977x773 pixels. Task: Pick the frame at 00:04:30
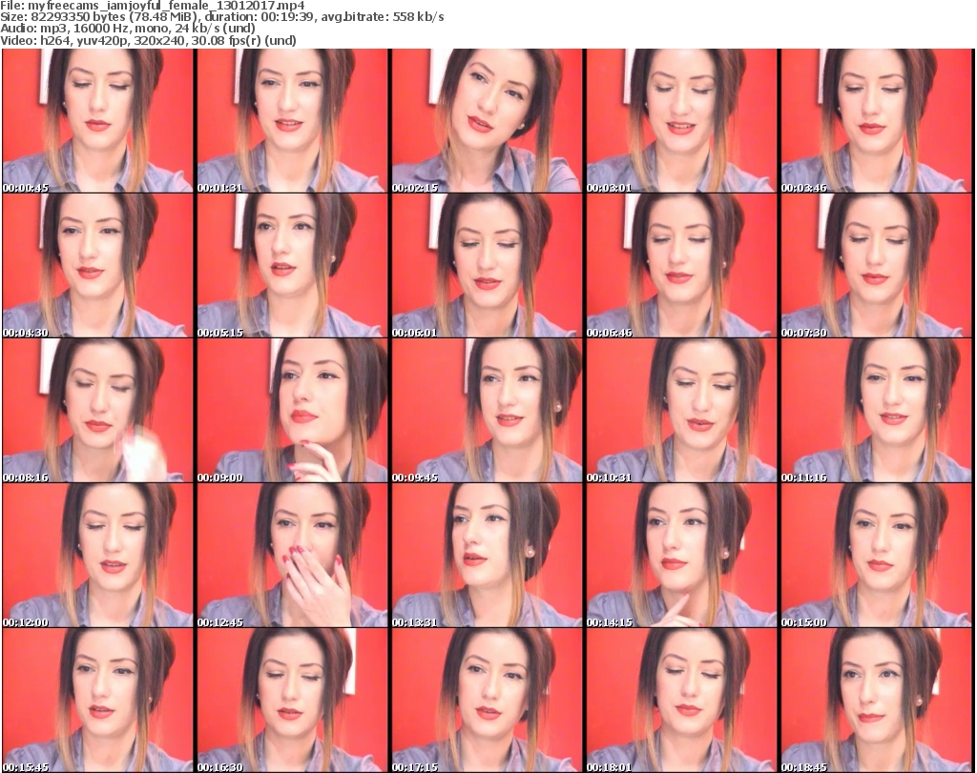pyautogui.click(x=98, y=266)
